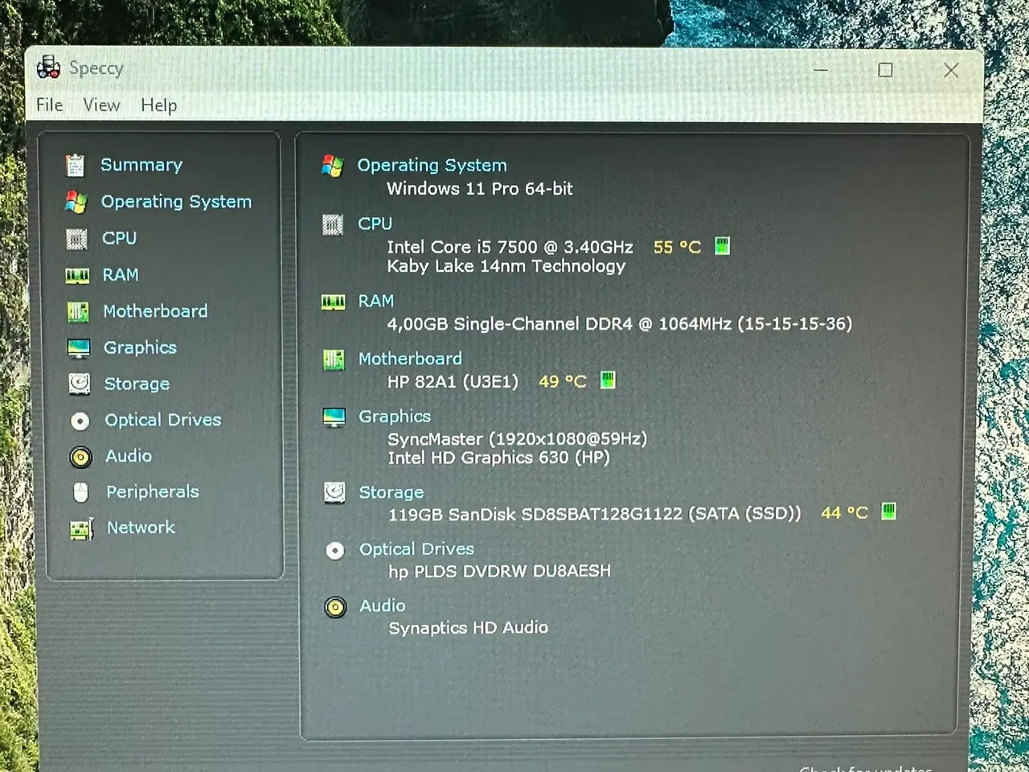This screenshot has width=1029, height=772.
Task: Click the Storage heading link in summary
Action: pos(392,492)
